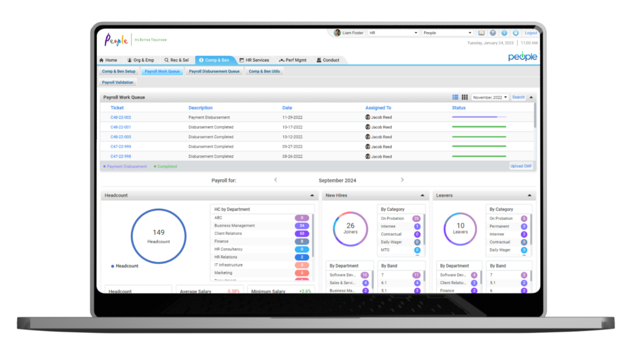
Task: Toggle the Headcount chart legend item
Action: pos(125,266)
